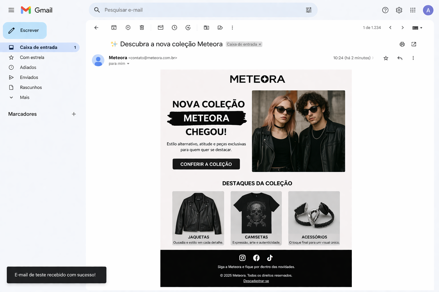This screenshot has height=292, width=439.
Task: Apply a label to this email
Action: [220, 27]
